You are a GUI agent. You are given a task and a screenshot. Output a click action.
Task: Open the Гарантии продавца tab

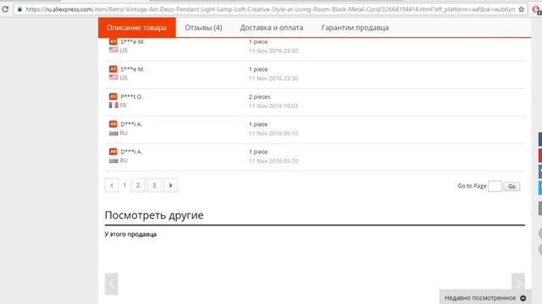pos(355,28)
